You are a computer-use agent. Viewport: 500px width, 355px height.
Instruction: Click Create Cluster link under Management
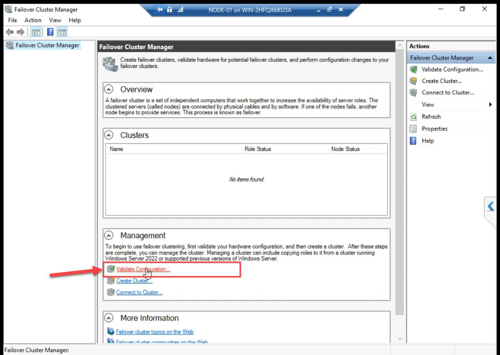[134, 281]
